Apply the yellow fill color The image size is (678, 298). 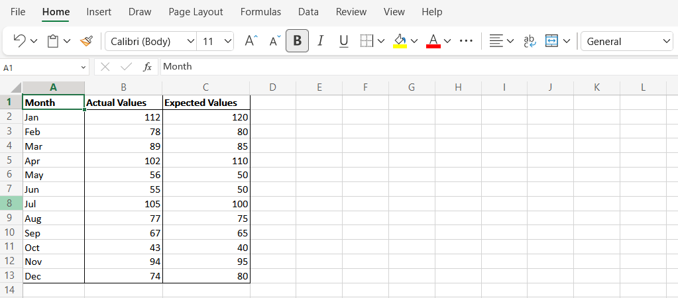coord(400,41)
